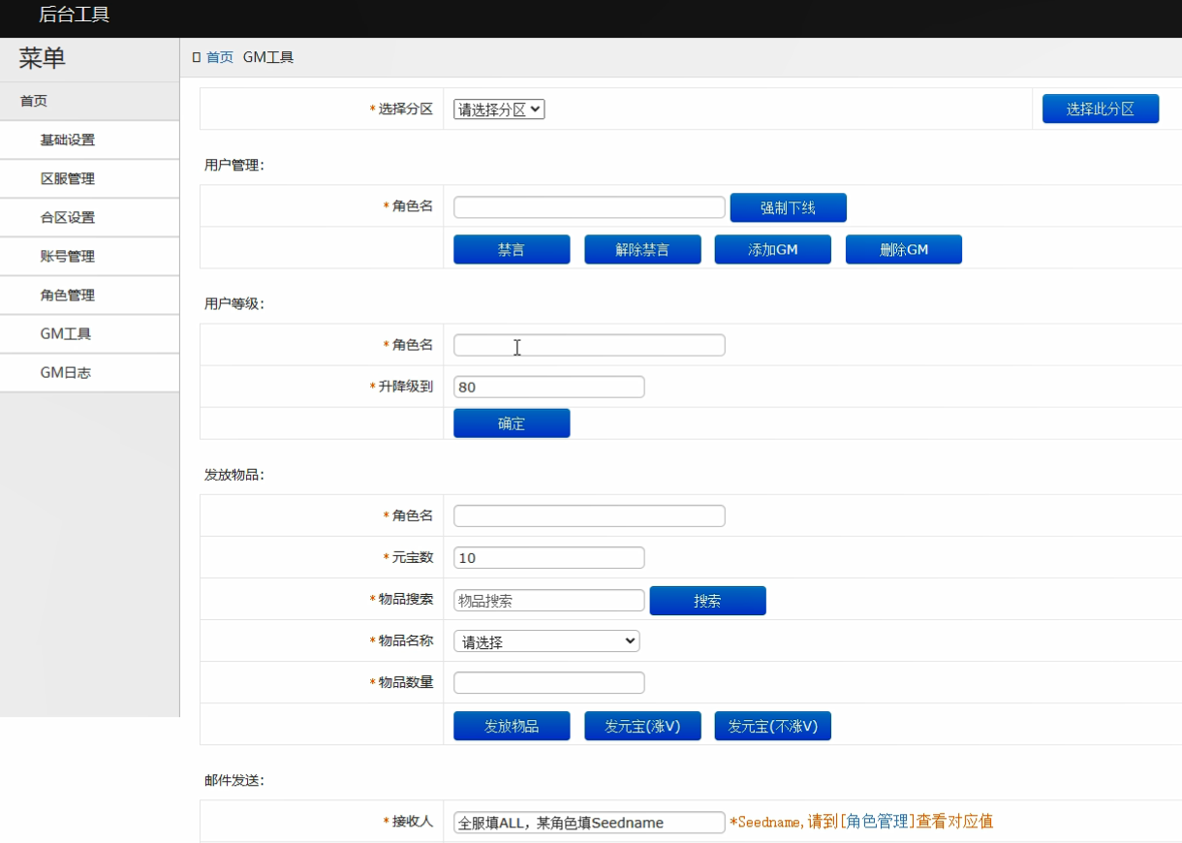Click the 发放物品: section heading
1182x843 pixels.
pyautogui.click(x=234, y=475)
